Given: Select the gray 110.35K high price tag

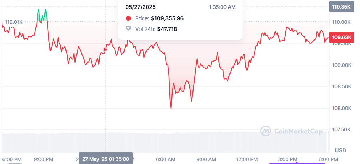Looking at the screenshot, I should click(341, 6).
